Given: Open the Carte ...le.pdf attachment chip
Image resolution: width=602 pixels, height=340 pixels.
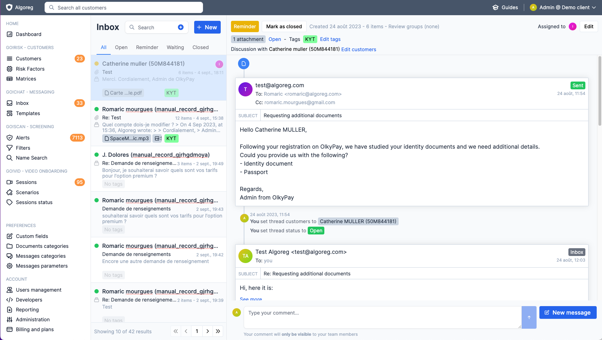Looking at the screenshot, I should (x=123, y=93).
